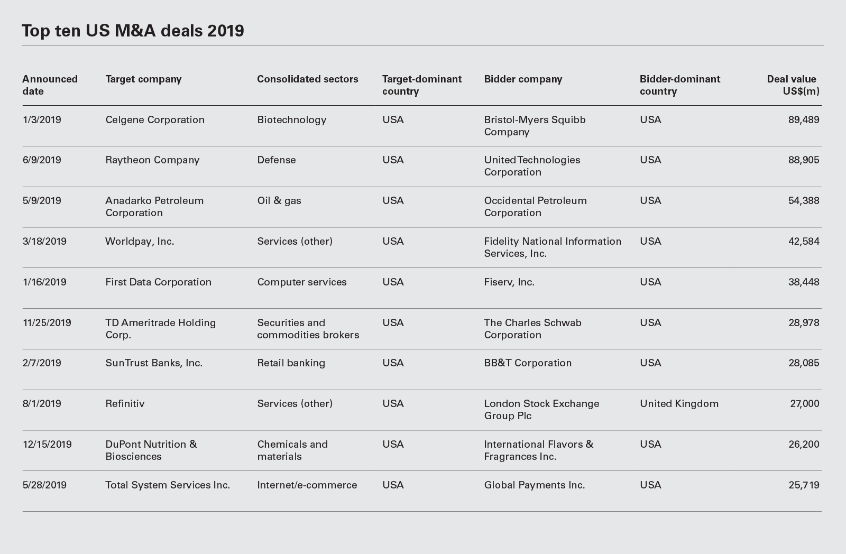Viewport: 846px width, 554px height.
Task: Click the 'Refinitiv' target cell
Action: (125, 404)
